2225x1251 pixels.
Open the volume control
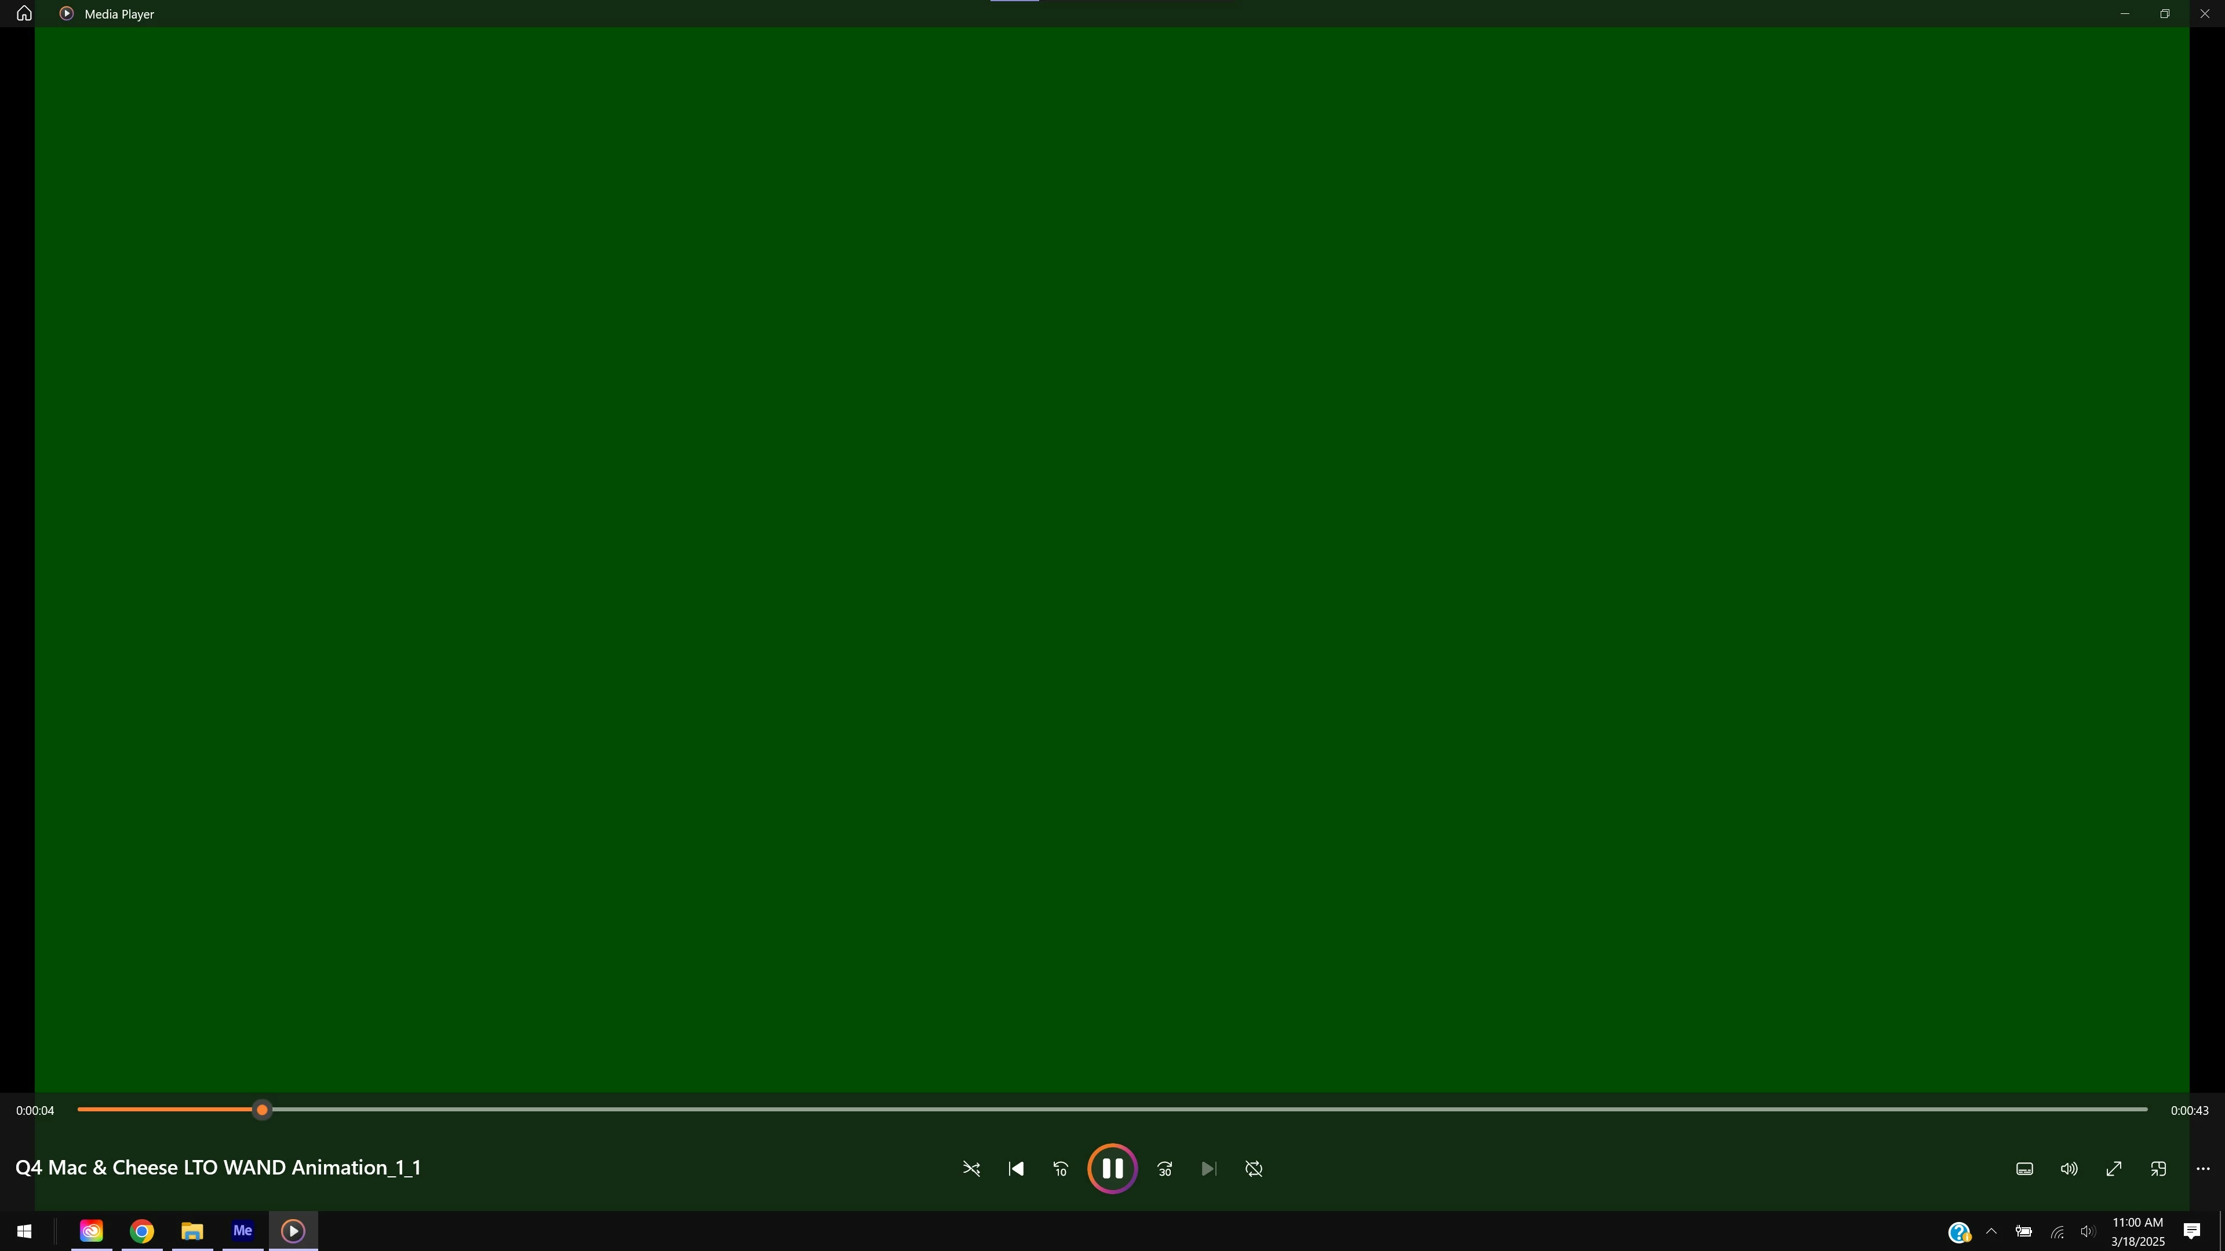click(x=2069, y=1169)
